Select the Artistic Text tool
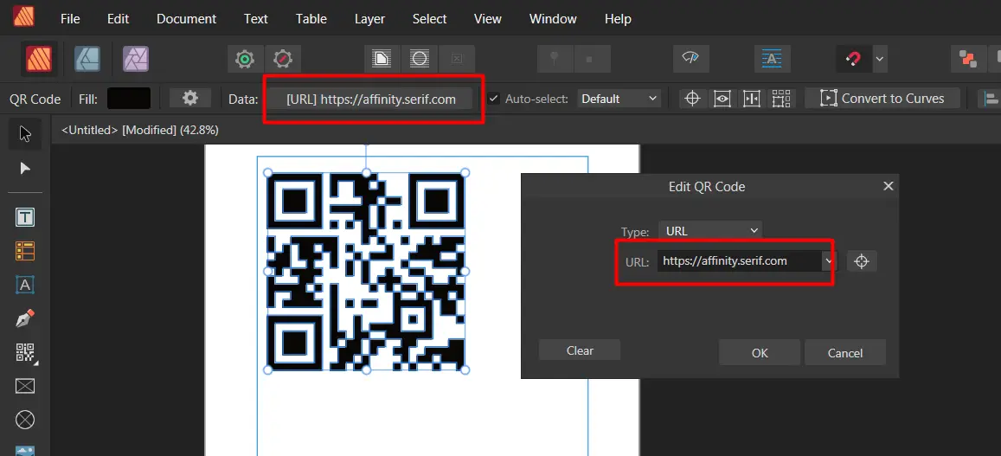The image size is (1001, 456). [25, 285]
